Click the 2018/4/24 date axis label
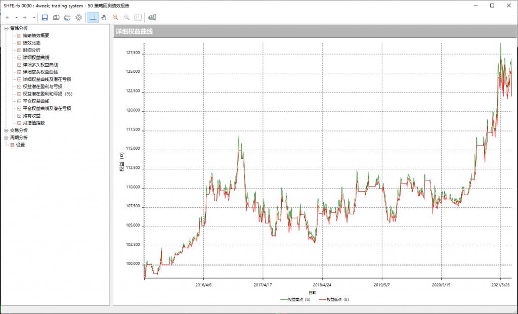518x314 pixels. pos(322,285)
